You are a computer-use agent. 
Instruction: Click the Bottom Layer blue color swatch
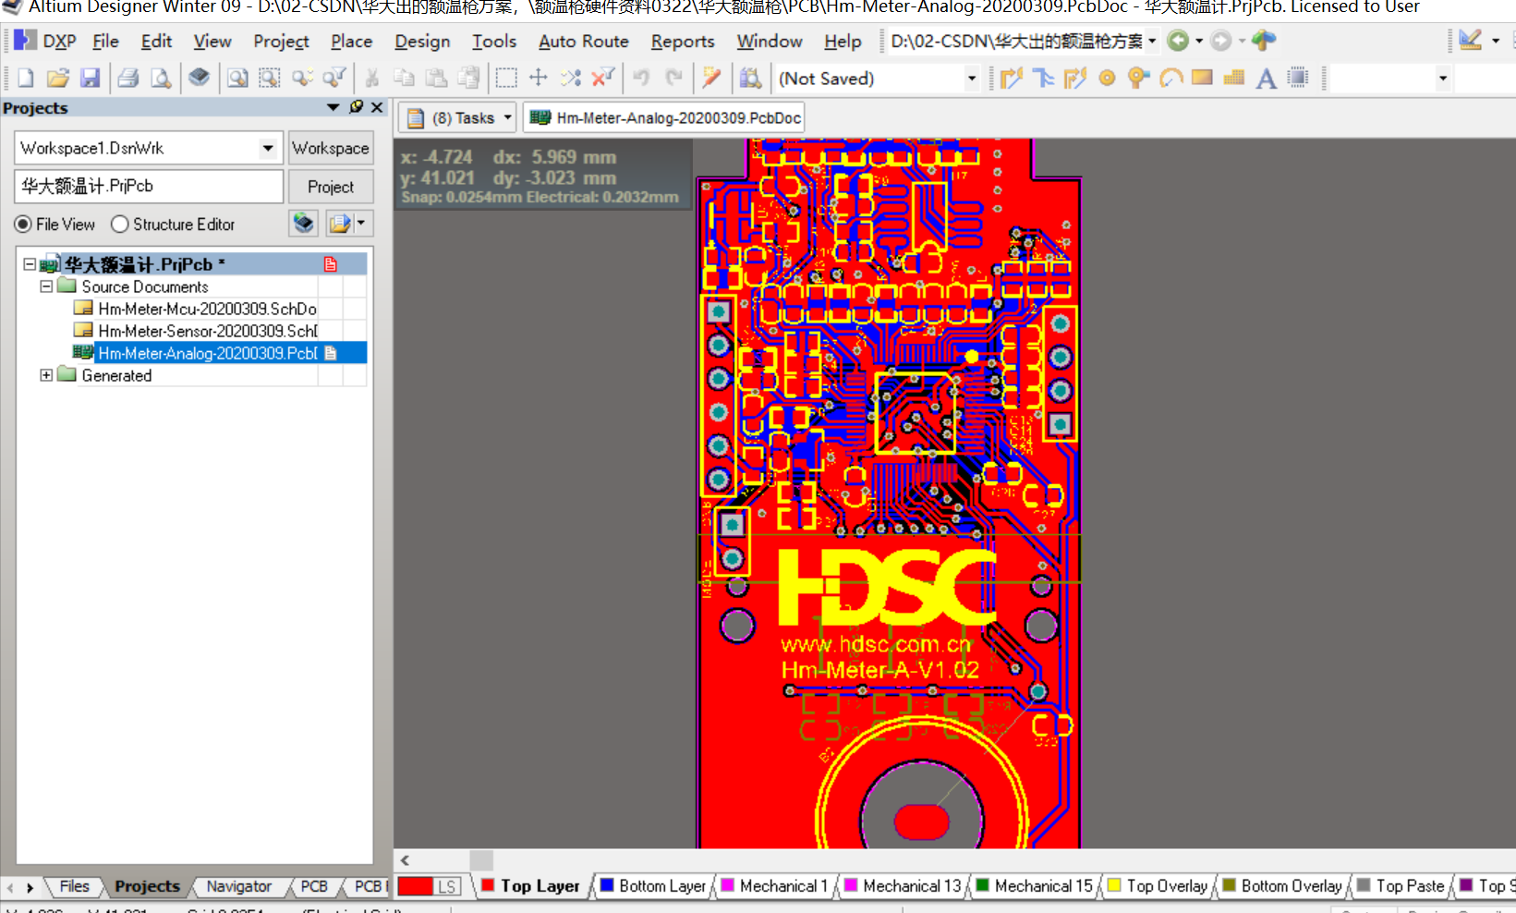coord(607,885)
